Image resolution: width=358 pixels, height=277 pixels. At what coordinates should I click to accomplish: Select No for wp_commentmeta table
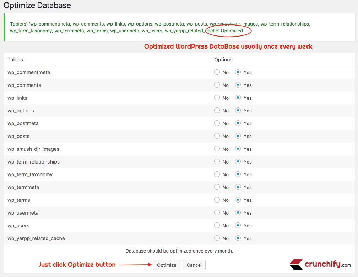tap(217, 72)
